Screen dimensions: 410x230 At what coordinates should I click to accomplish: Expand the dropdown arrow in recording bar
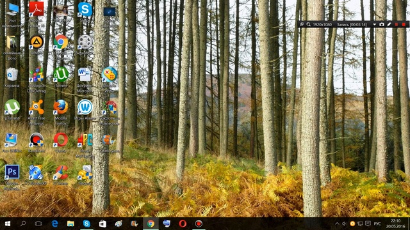(374, 24)
